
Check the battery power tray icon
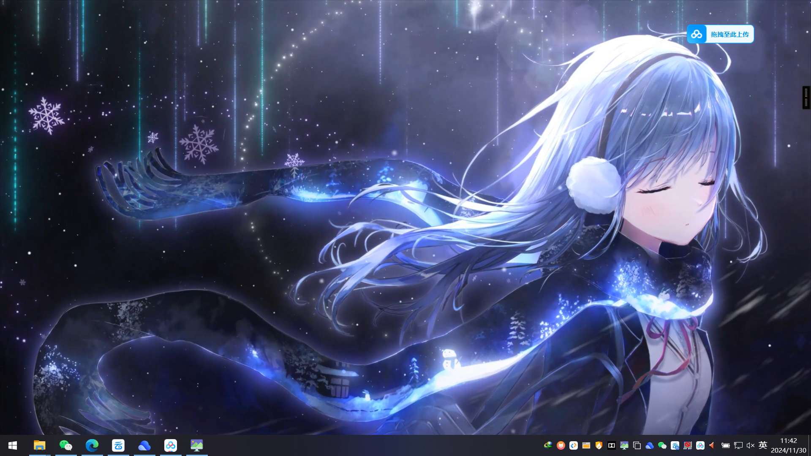click(725, 445)
